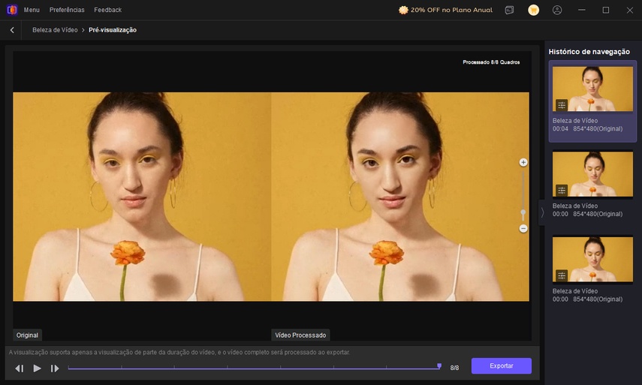Open settings icon on first history thumbnail
642x385 pixels.
562,105
